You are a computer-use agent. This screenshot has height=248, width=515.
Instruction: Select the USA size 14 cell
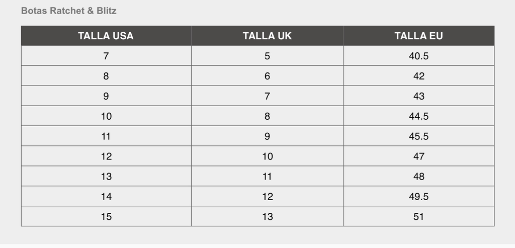[106, 196]
